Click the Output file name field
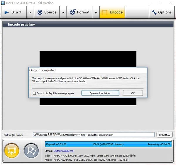This screenshot has height=165, width=176. tap(94, 135)
